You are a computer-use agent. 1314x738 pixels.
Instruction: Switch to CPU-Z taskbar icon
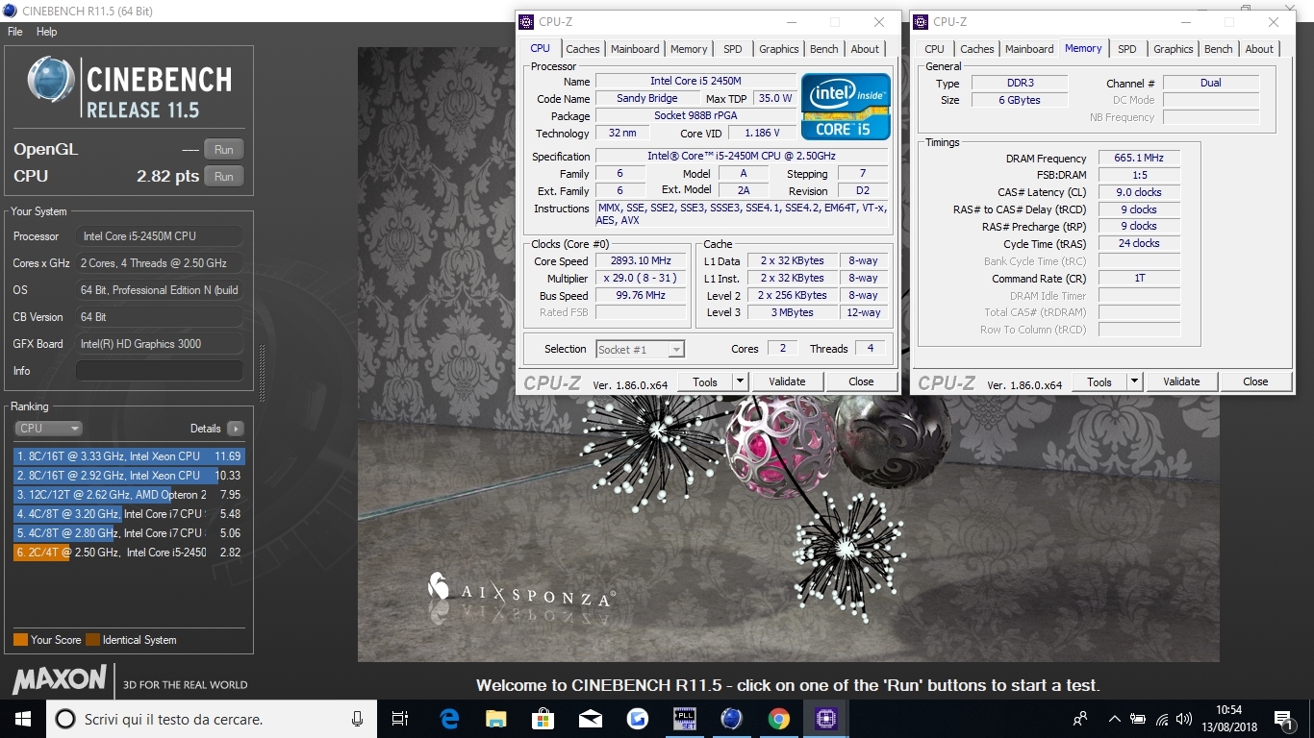click(x=825, y=719)
